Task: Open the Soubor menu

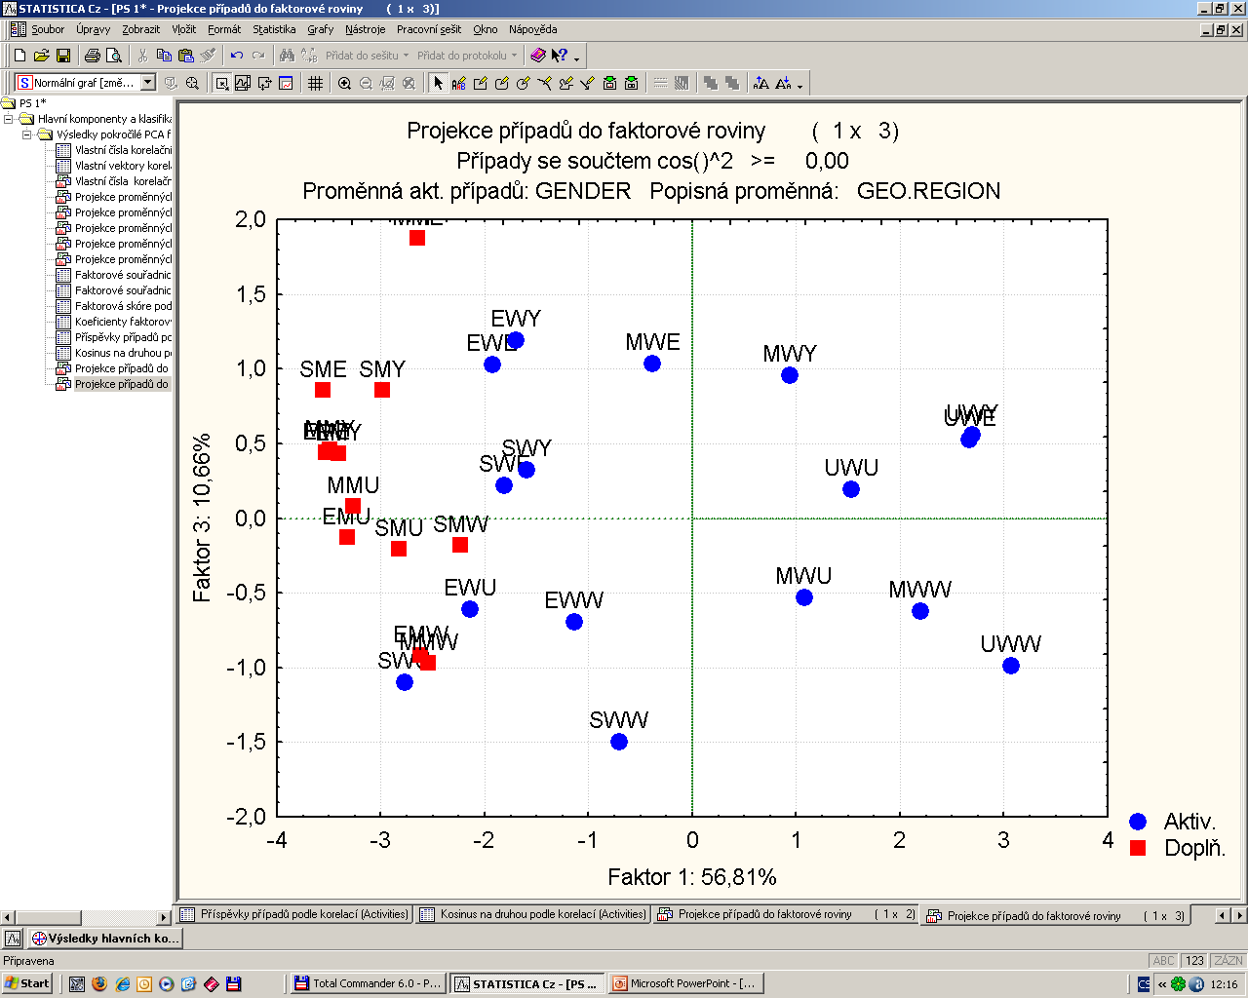Action: tap(48, 29)
